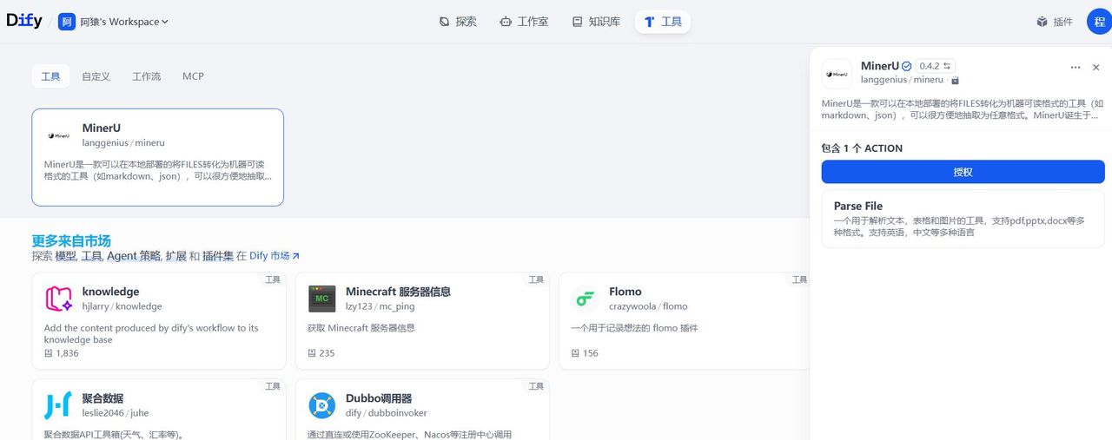Click MinerU logo in tool card
The image size is (1112, 440).
pos(59,135)
